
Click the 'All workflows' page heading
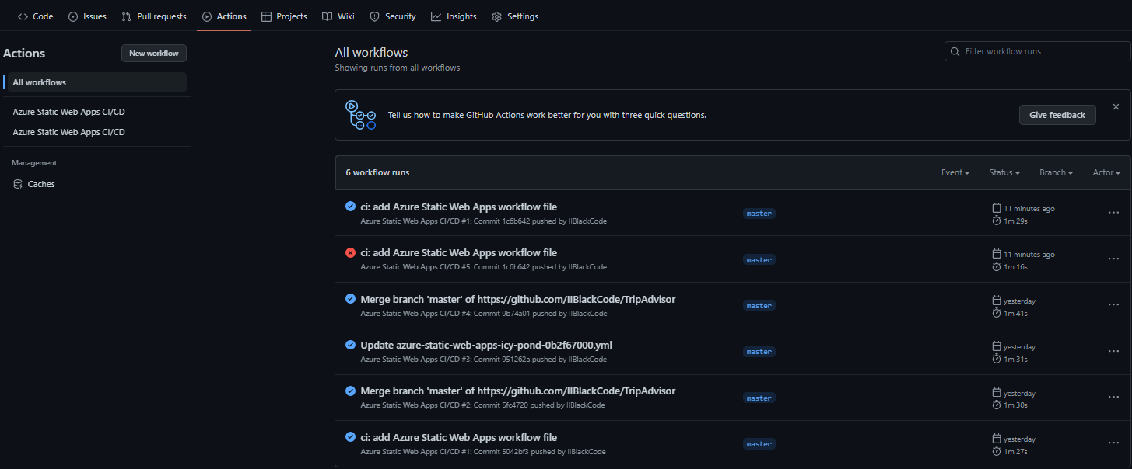371,53
